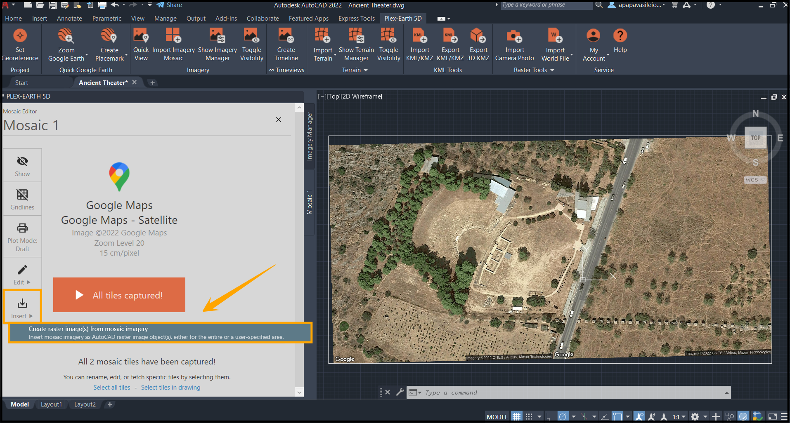Click Import World File tool

[555, 45]
